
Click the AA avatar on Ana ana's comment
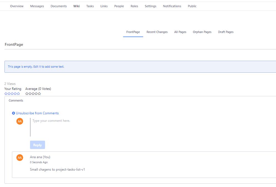(20, 158)
